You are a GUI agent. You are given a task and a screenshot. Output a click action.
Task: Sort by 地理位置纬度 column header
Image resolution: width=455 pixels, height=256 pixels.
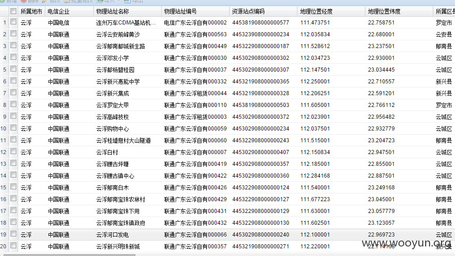399,11
